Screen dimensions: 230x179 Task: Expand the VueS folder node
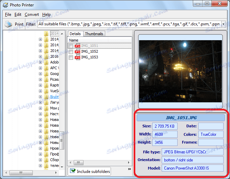point(40,91)
